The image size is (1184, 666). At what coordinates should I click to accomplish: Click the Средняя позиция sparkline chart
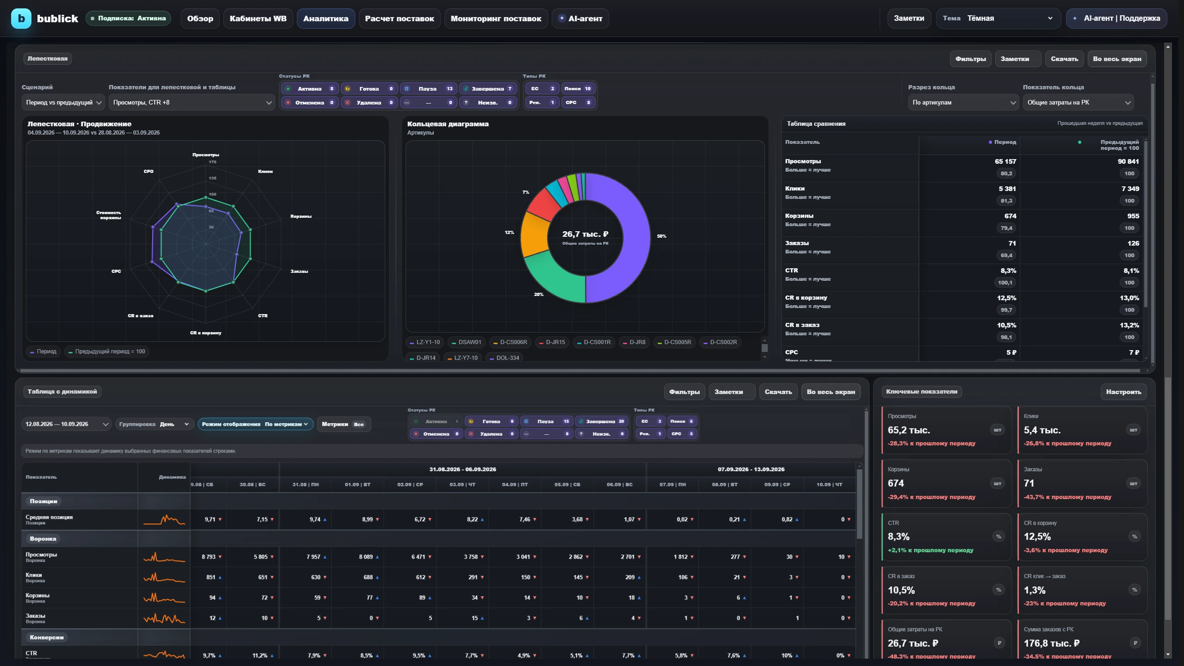tap(164, 520)
